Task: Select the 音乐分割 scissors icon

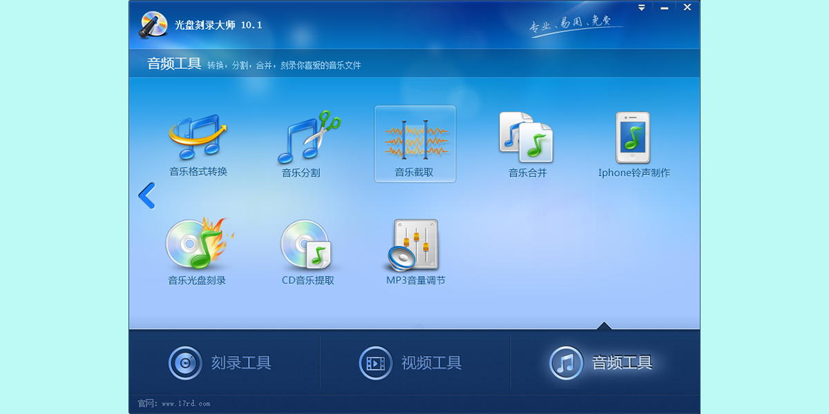Action: (x=306, y=138)
